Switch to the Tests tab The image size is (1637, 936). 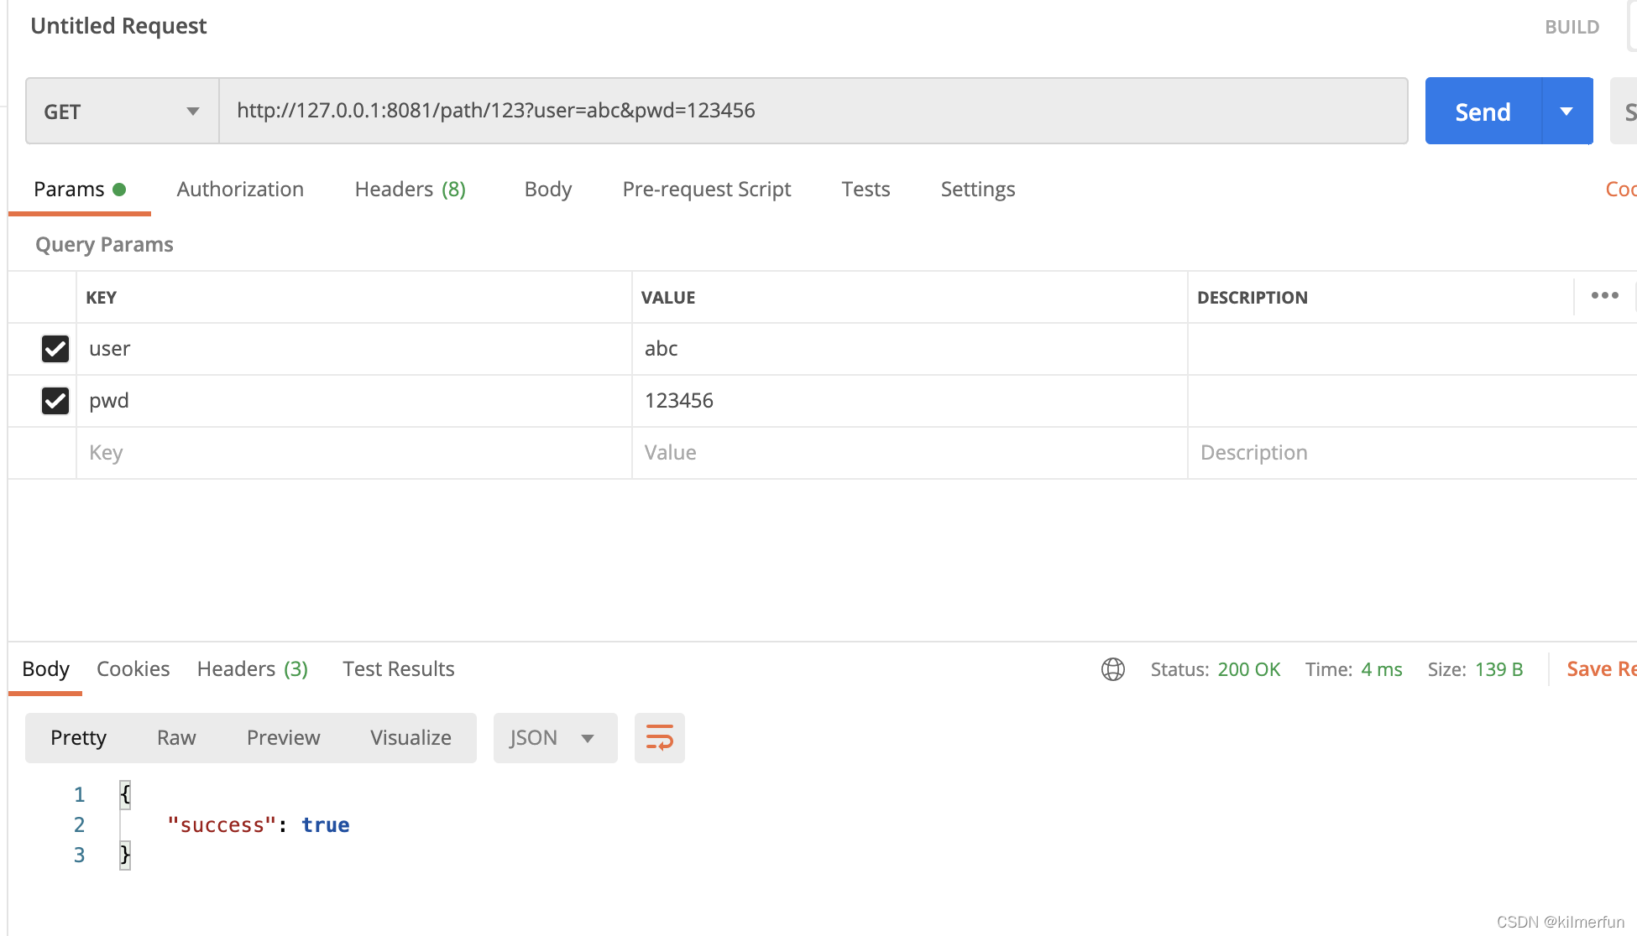coord(866,190)
